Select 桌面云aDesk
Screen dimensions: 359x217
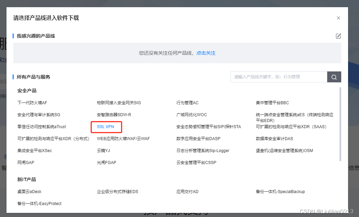click(x=29, y=192)
